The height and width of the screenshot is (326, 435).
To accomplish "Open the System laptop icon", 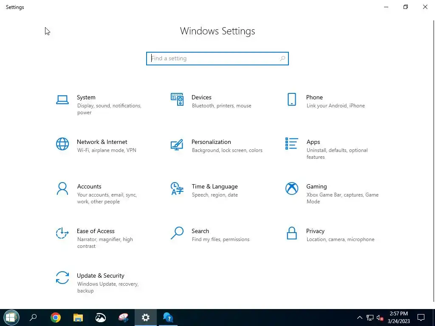I will [62, 99].
